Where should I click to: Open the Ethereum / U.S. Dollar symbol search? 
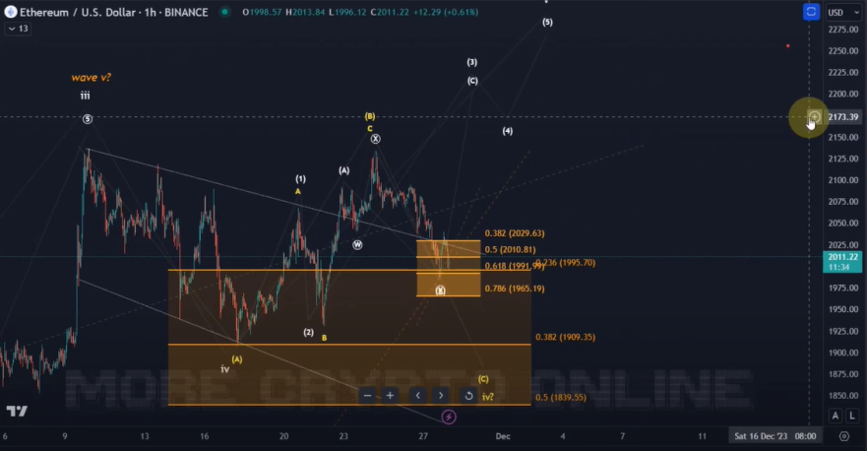tap(114, 12)
